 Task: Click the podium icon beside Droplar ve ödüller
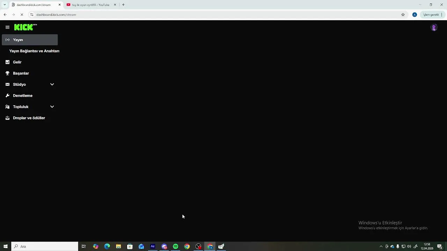[7, 118]
